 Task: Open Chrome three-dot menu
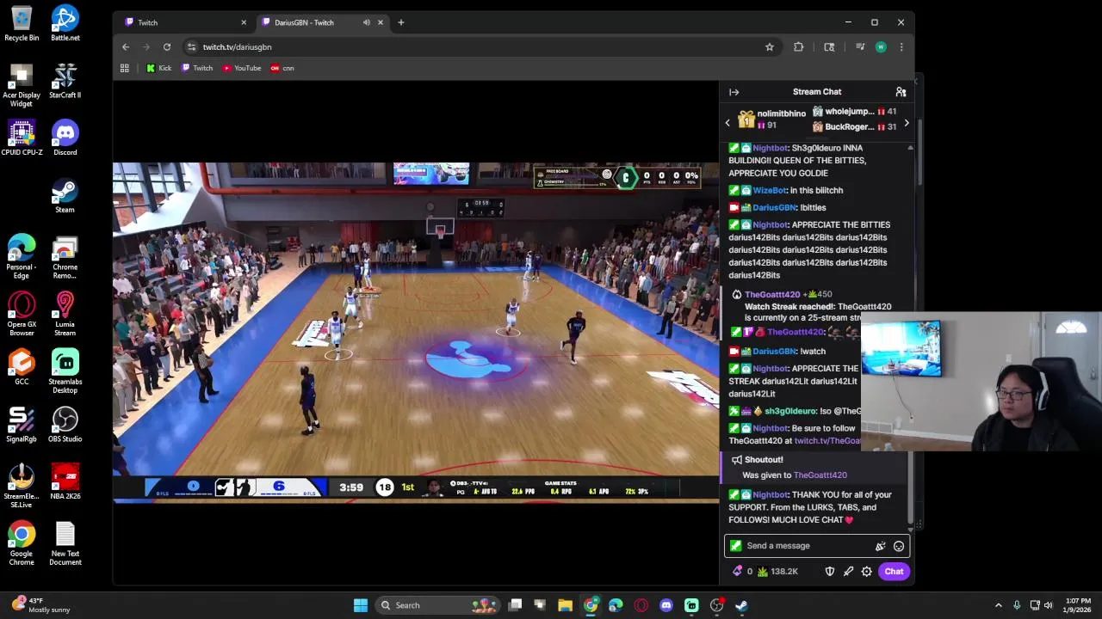(901, 47)
